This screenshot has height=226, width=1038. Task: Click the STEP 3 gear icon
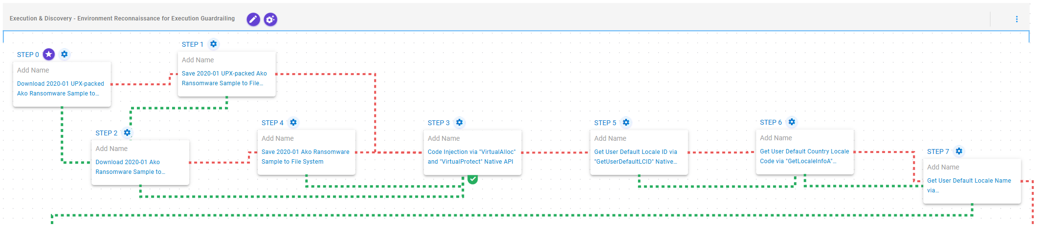pos(460,122)
